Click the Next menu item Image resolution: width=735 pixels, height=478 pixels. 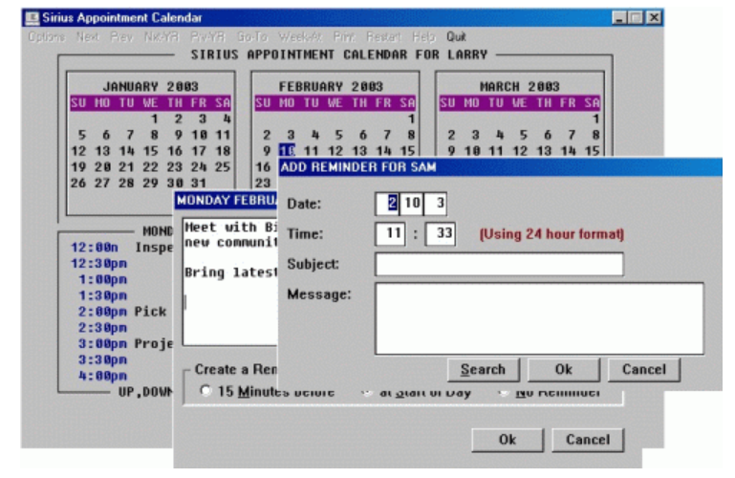click(x=88, y=36)
